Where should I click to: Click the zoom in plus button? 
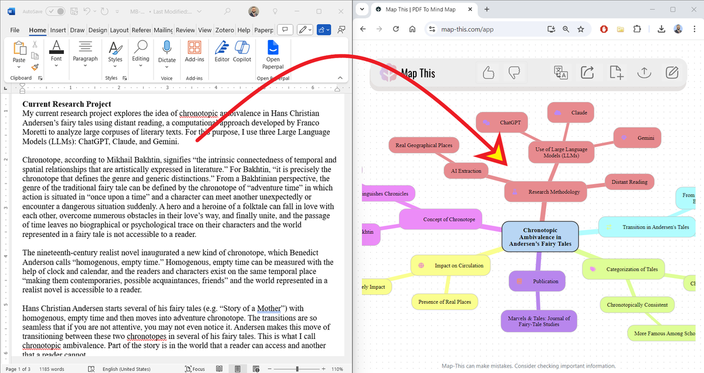[324, 369]
